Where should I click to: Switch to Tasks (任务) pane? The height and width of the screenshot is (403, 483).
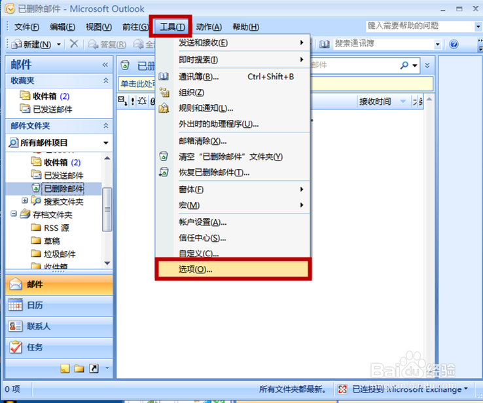point(59,347)
